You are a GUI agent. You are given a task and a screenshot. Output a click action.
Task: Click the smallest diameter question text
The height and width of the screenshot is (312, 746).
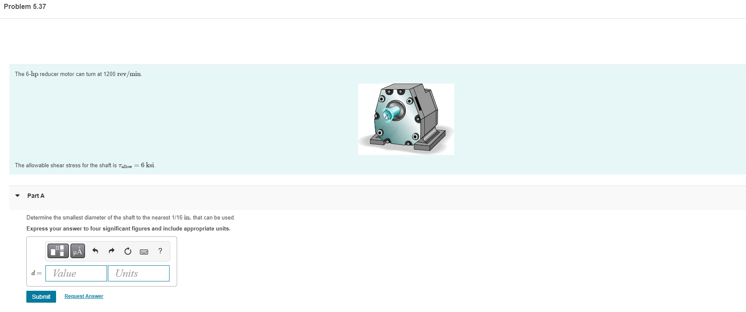(130, 217)
